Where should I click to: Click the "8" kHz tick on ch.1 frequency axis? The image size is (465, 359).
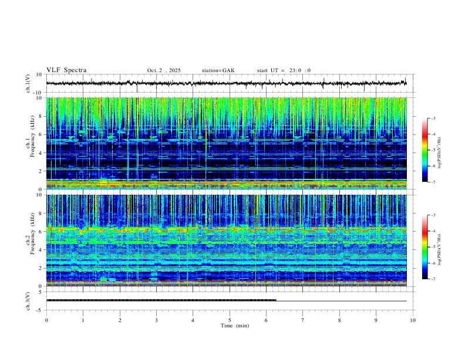pos(41,116)
